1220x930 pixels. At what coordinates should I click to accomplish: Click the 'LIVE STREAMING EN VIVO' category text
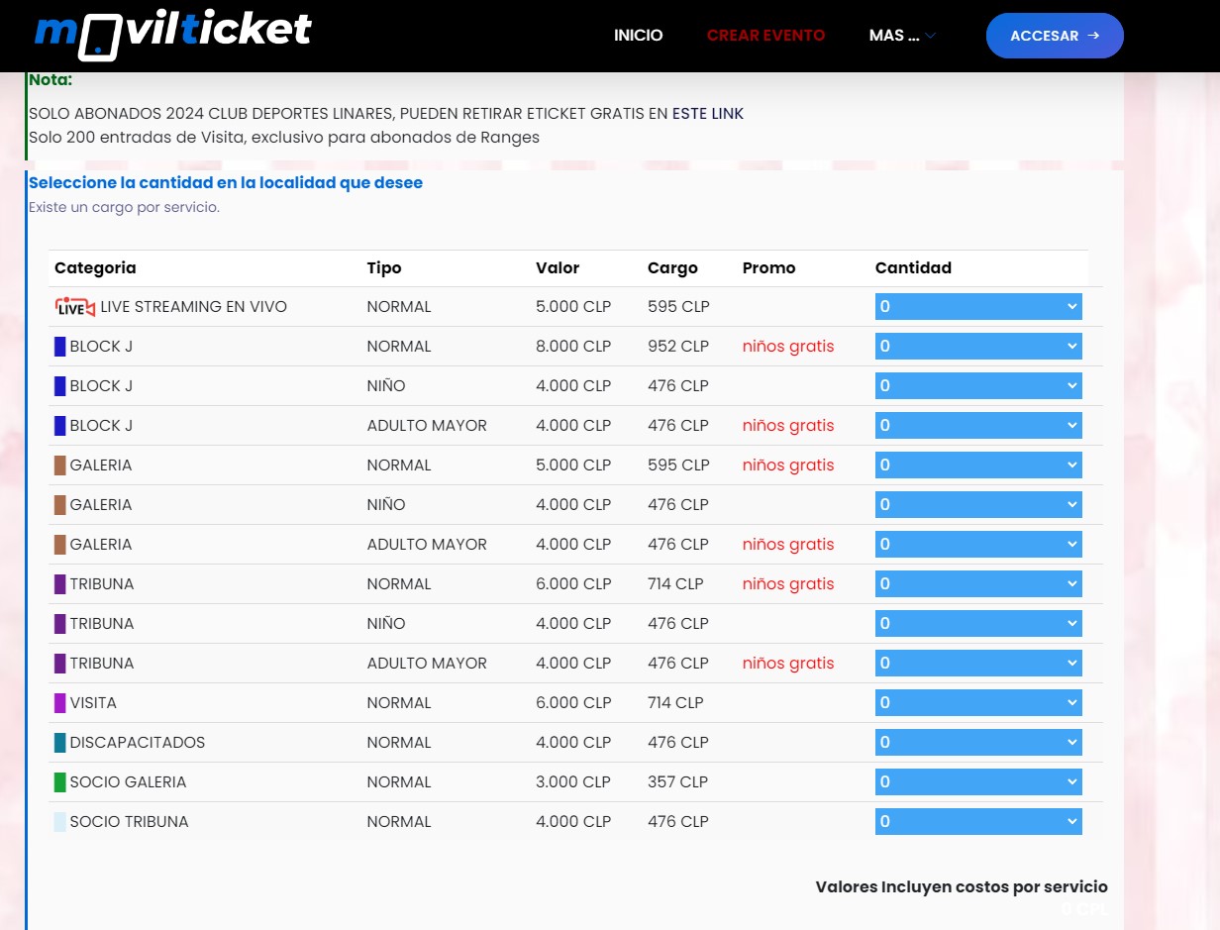coord(194,307)
